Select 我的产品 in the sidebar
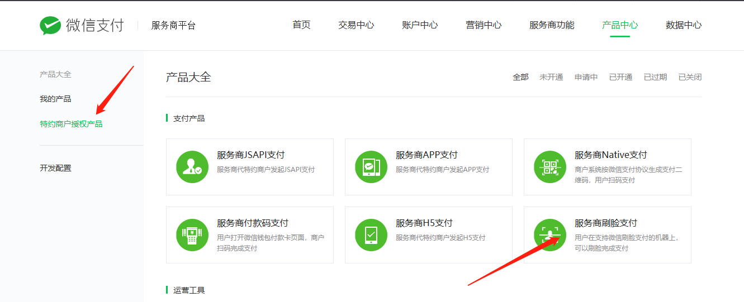Image resolution: width=744 pixels, height=302 pixels. coord(55,99)
